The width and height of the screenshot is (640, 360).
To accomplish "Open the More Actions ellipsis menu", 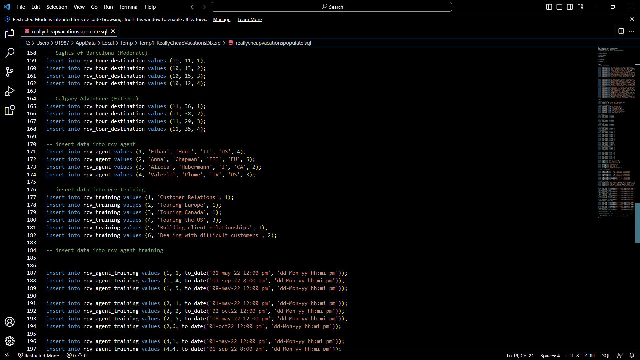I will (631, 31).
